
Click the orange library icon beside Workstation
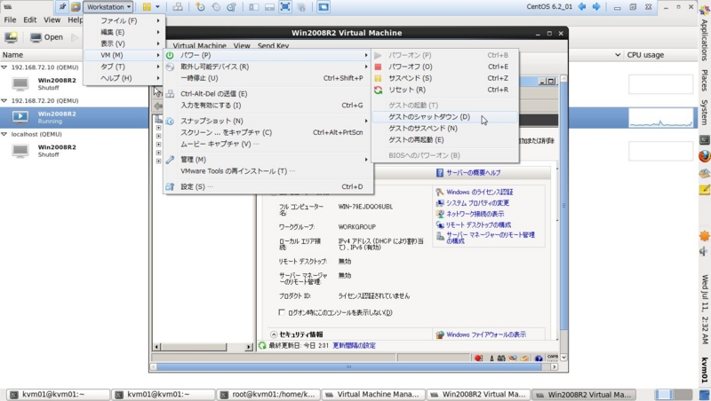[x=76, y=7]
